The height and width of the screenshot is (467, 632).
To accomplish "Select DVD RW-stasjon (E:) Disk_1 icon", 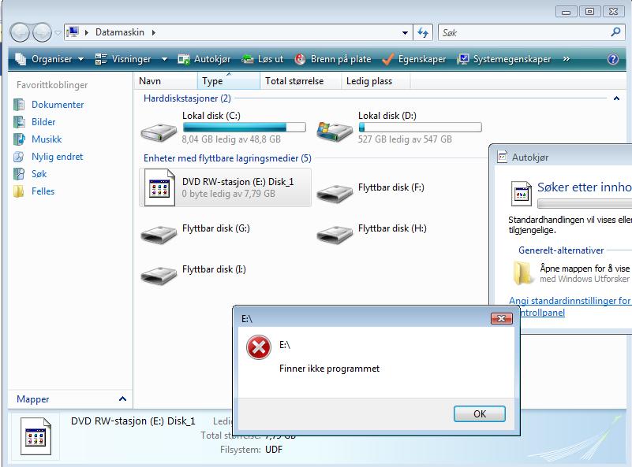I will click(159, 188).
